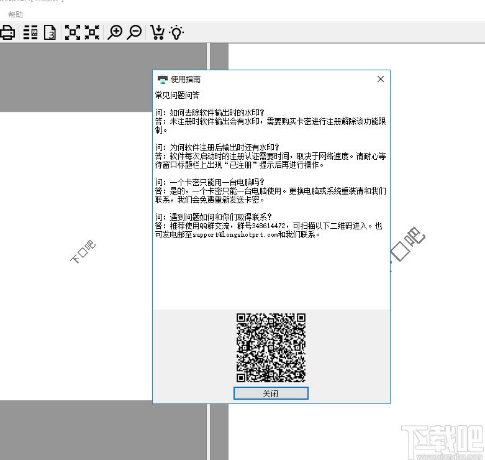
Task: Open the 帮助 menu
Action: tap(15, 14)
